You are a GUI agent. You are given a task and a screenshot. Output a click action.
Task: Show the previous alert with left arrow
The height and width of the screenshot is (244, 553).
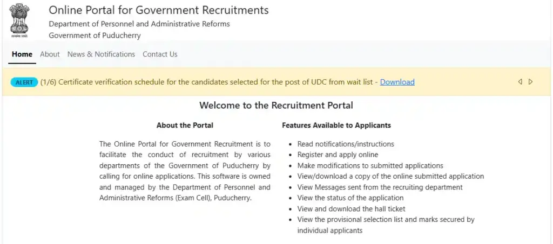(x=520, y=82)
